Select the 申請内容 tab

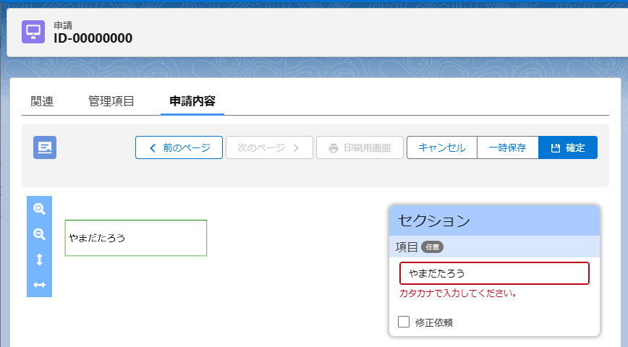point(192,101)
